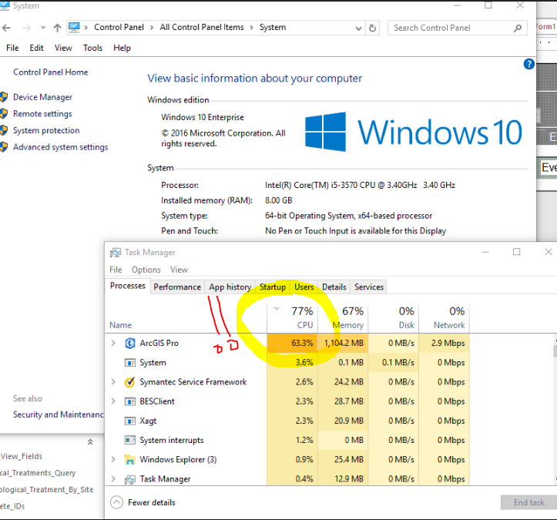Click the Remote settings shield icon

coord(4,114)
